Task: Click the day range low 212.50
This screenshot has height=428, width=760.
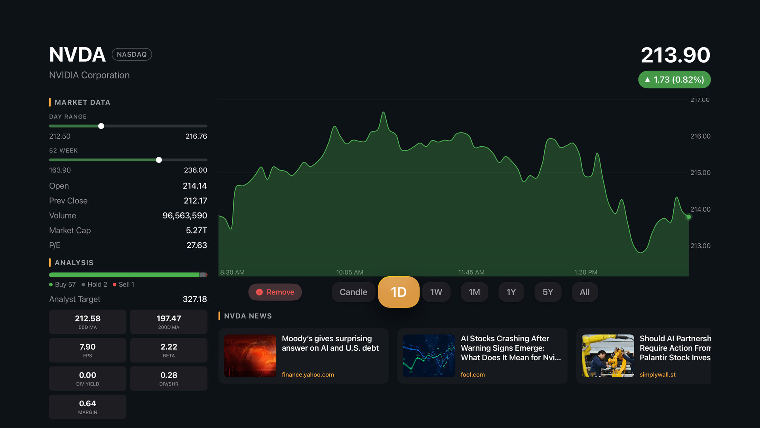Action: point(60,136)
